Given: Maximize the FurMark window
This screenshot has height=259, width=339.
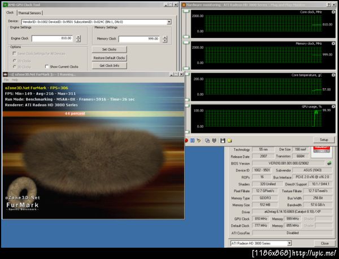Looking at the screenshot, I should (x=176, y=75).
